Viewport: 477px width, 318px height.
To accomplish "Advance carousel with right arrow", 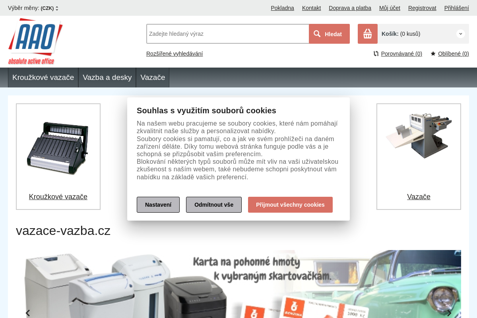I will [449, 313].
